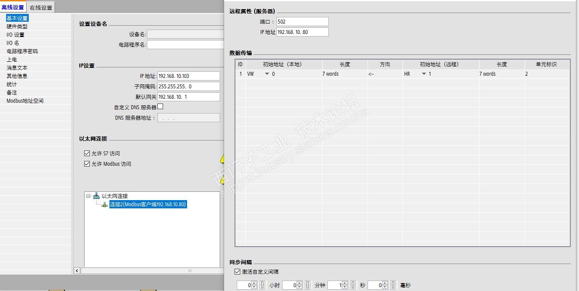This screenshot has height=291, width=579.
Task: Click the bracket icon beside the 小时 spinner
Action: 262,285
